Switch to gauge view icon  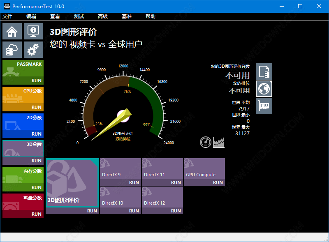[x=206, y=142]
